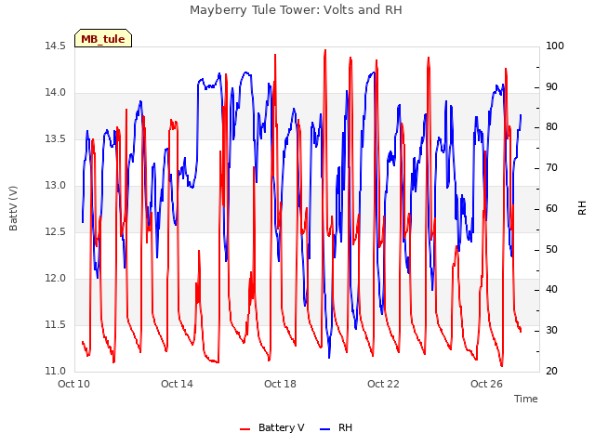Screen dimensions: 595x446
Task: Click the Oct 22 tick label
Action: pos(383,384)
